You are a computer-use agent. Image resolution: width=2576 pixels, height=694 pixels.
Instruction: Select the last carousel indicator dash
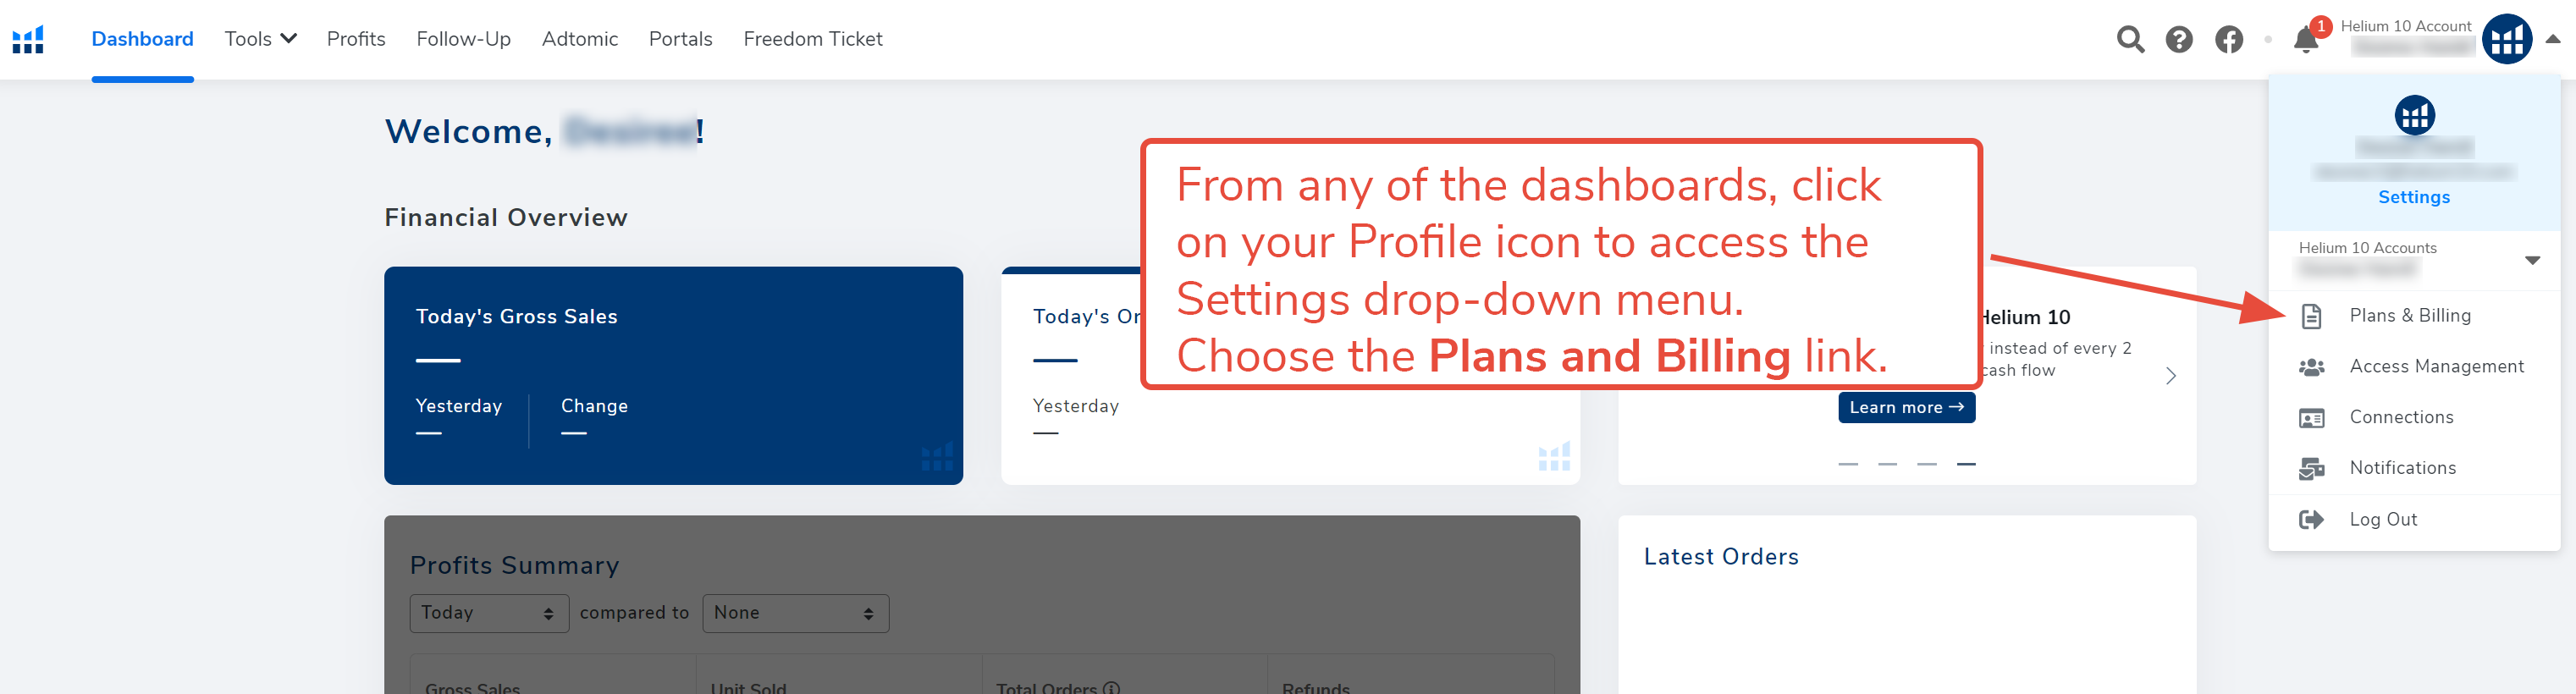pos(1965,464)
